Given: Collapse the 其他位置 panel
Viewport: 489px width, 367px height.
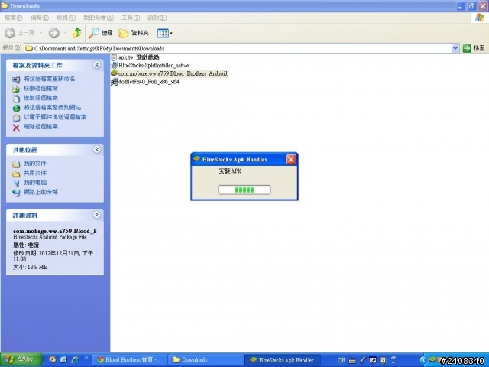Looking at the screenshot, I should click(x=97, y=149).
